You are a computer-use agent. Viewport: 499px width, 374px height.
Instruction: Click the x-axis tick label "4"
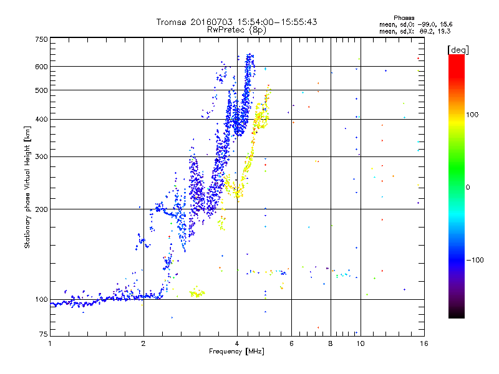237,343
